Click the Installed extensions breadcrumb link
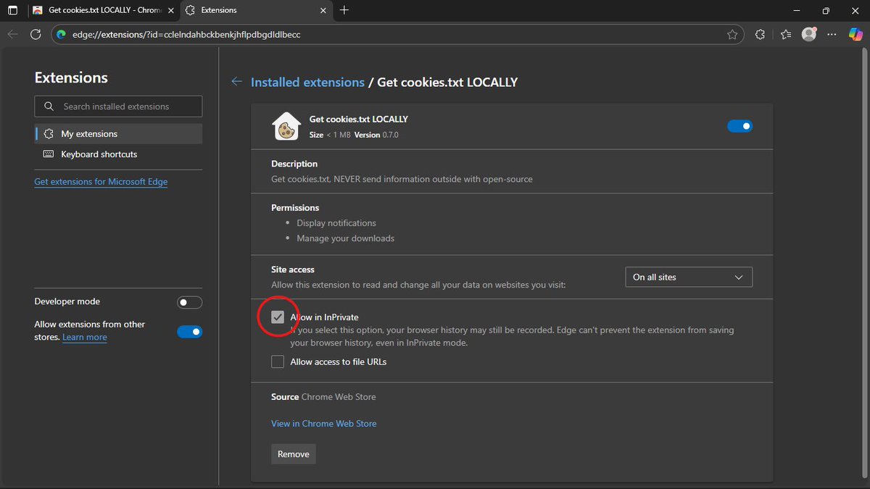870x489 pixels. (x=307, y=82)
